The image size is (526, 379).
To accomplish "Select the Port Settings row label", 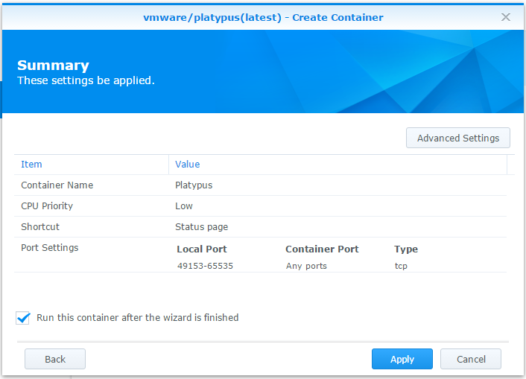I will [x=49, y=248].
